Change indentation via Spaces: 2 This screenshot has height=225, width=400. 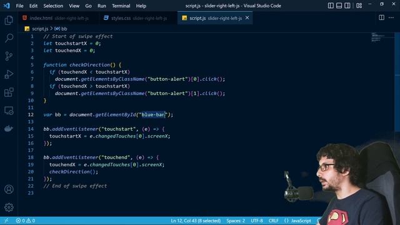pos(236,221)
